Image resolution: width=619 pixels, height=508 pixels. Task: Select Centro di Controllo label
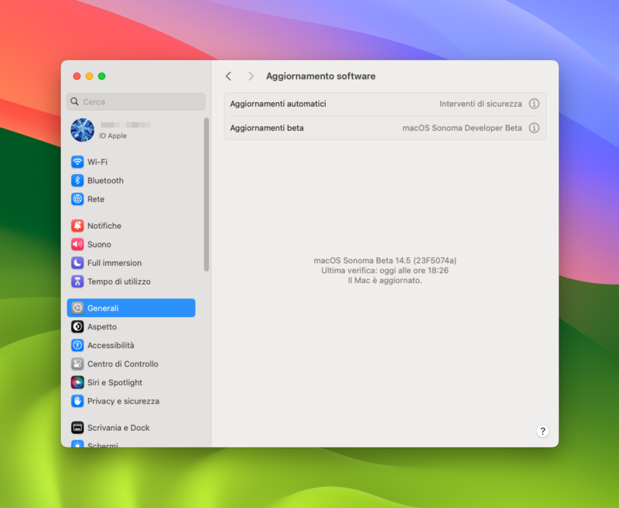pos(123,363)
